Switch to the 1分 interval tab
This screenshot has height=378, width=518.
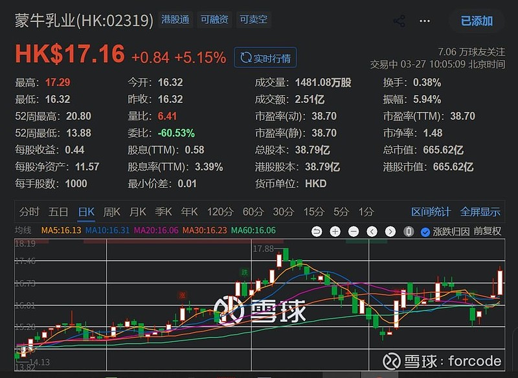366,212
